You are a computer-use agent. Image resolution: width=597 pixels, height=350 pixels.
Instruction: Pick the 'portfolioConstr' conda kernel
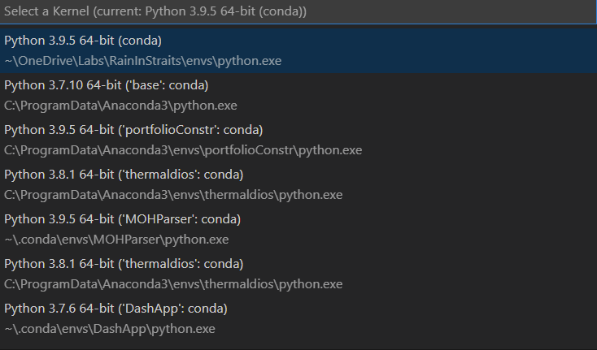click(298, 140)
